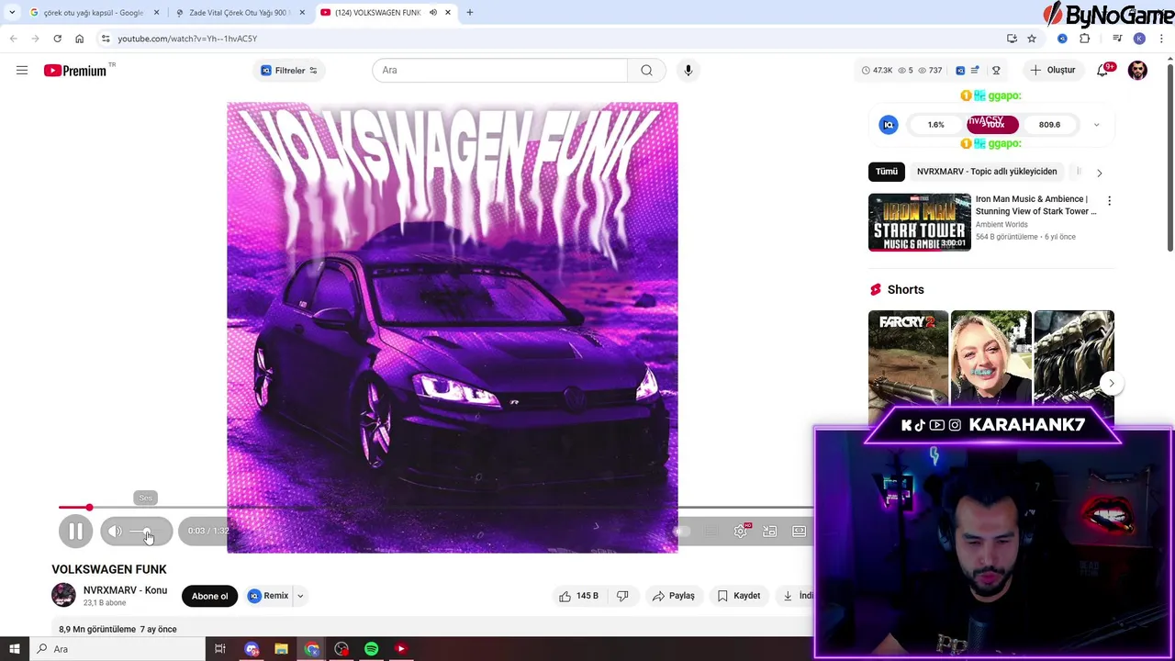Open the NVRXMARV channel avatar
1175x661 pixels.
click(x=63, y=595)
